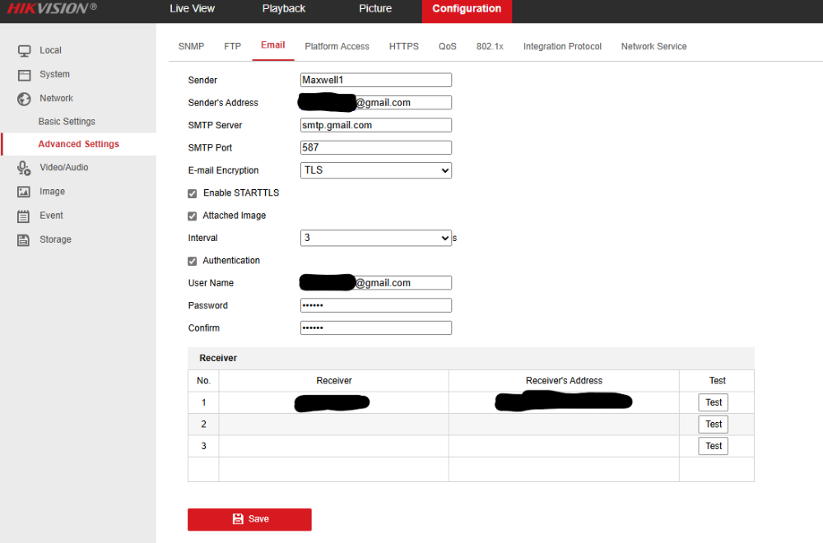Select Video/Audio in the sidebar

[x=64, y=167]
